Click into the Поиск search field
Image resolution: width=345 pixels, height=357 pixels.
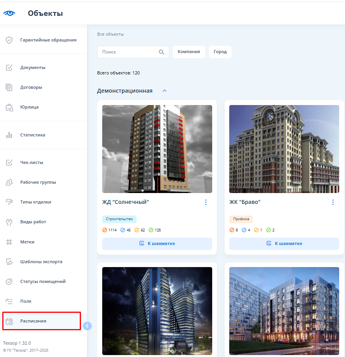coord(128,52)
